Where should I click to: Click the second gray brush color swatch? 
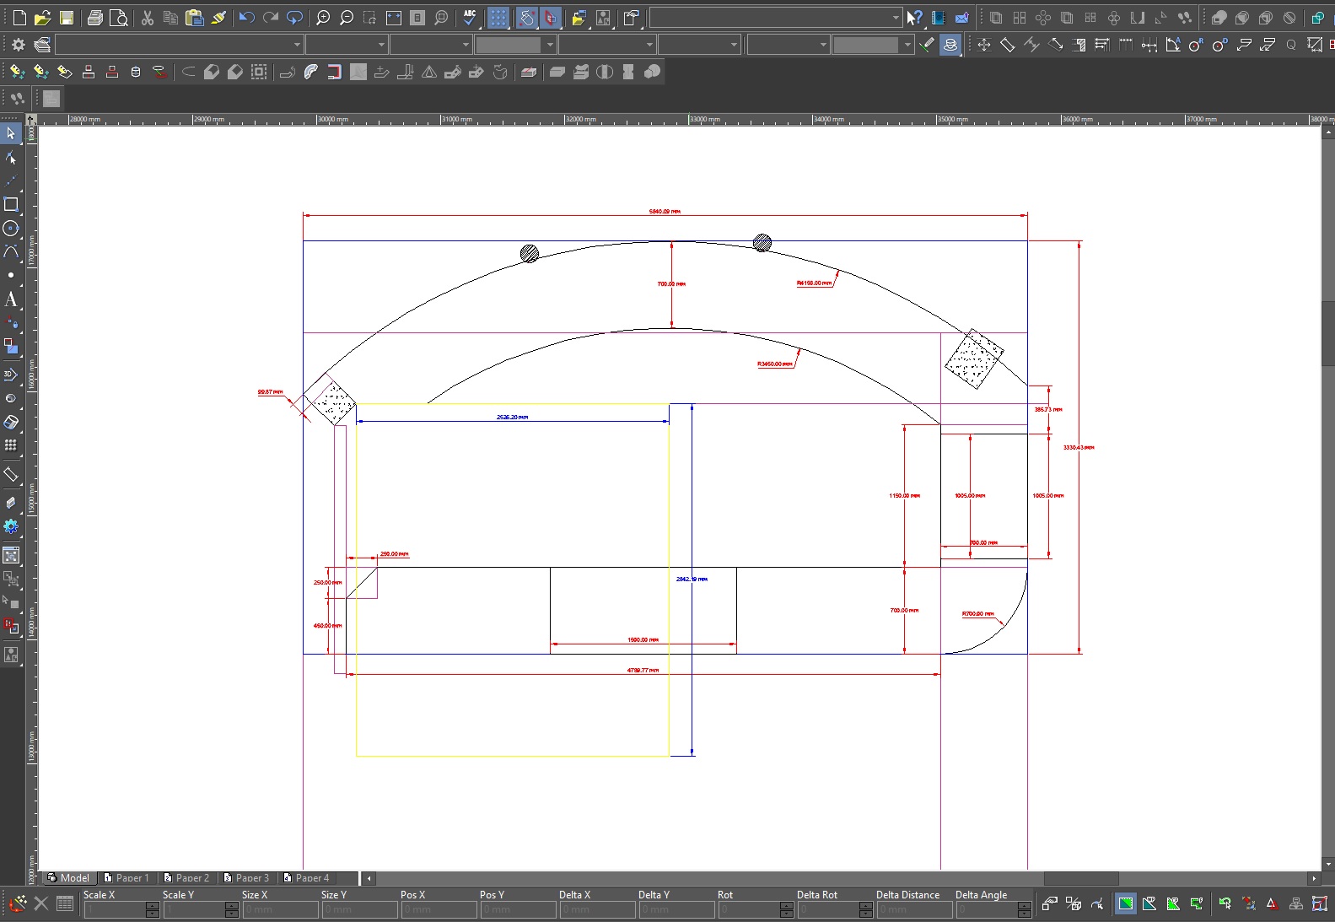[865, 45]
